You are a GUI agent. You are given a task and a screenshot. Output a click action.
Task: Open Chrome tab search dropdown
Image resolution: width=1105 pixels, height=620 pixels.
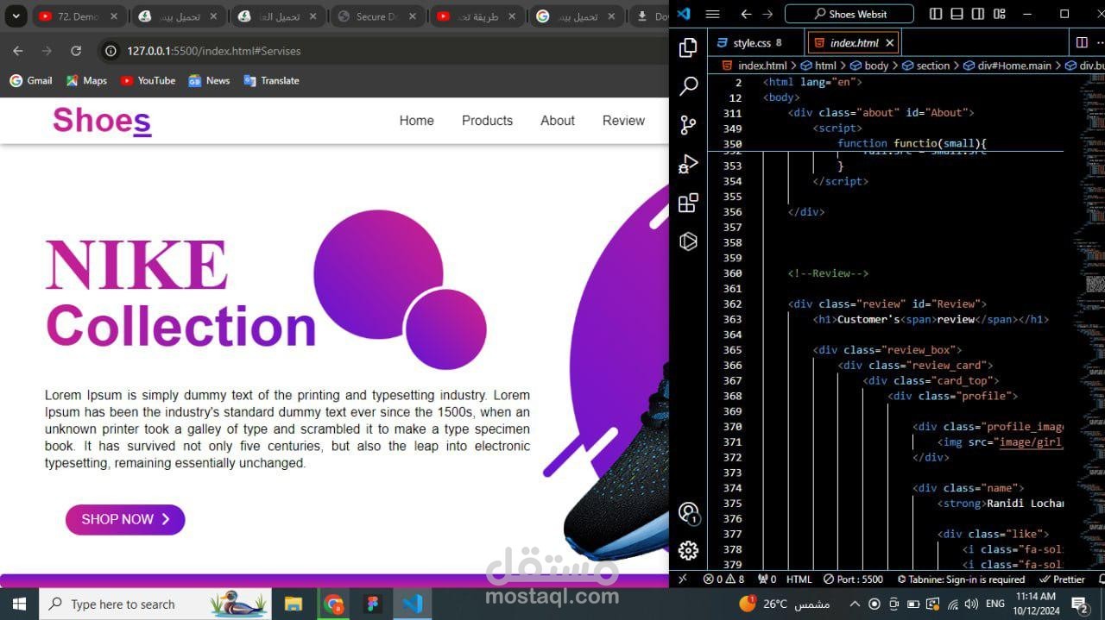pyautogui.click(x=16, y=16)
